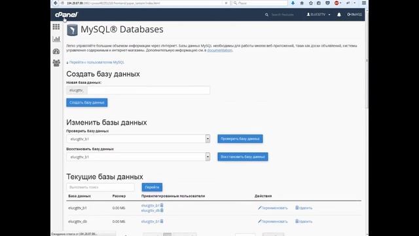Click the logout link in header
Image resolution: width=419 pixels, height=236 pixels.
tap(355, 14)
